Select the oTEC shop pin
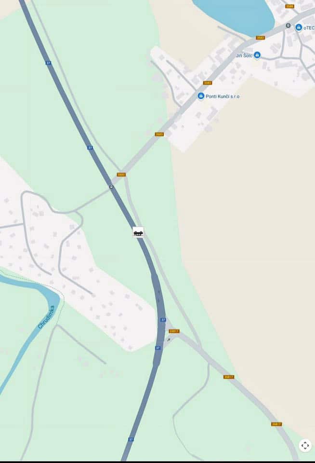 pos(299,27)
